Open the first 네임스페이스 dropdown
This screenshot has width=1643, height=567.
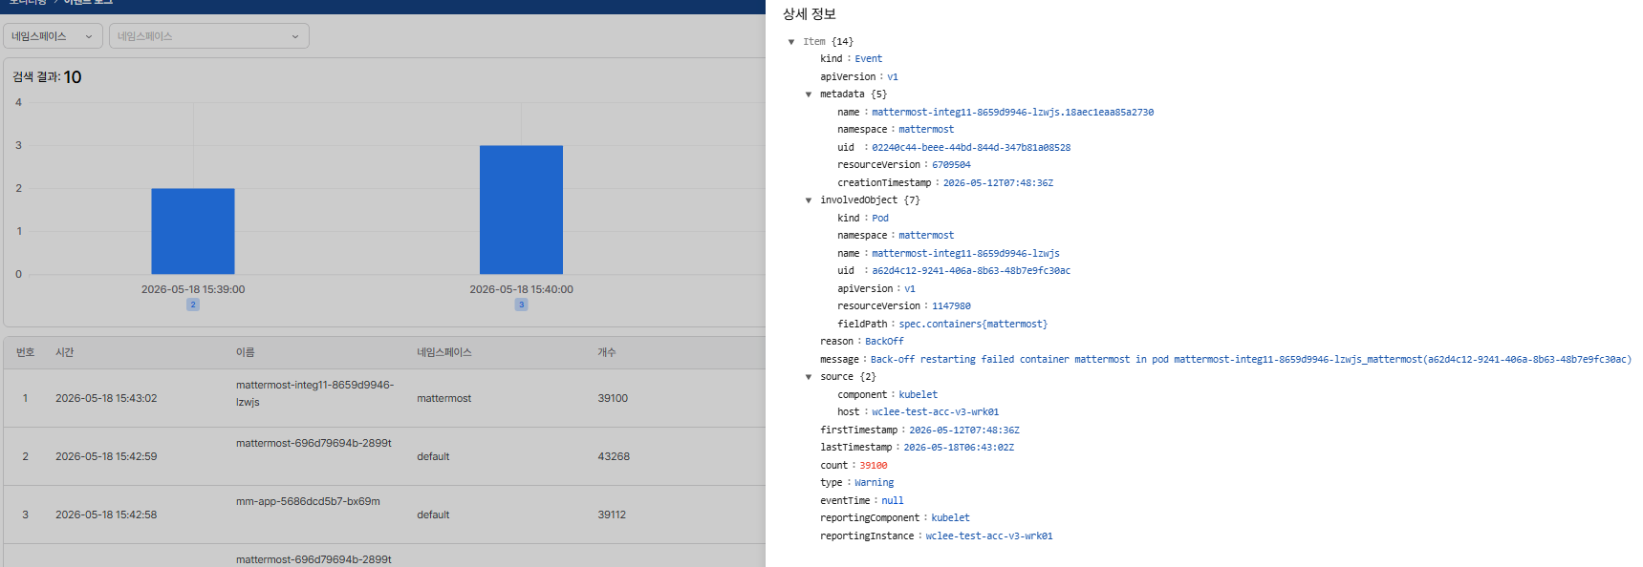53,36
